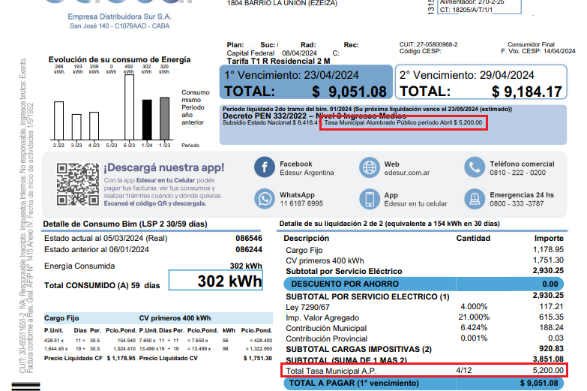This screenshot has height=391, width=587.
Task: Click the gray 1/23 bar in chart
Action: [164, 119]
